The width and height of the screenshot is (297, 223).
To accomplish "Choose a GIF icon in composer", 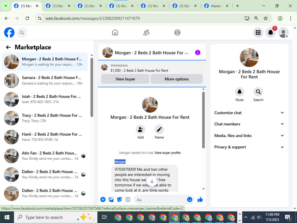I will tap(128, 199).
